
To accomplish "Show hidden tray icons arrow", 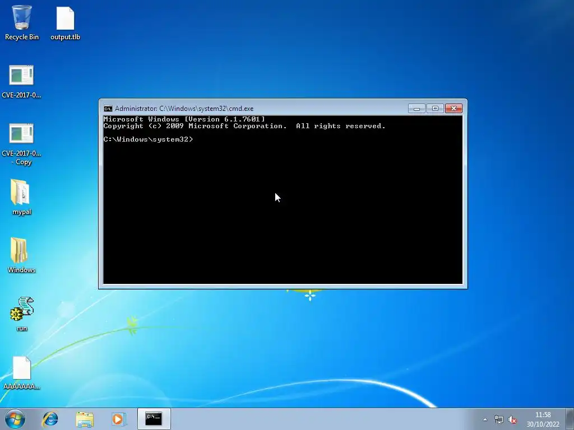I will point(485,420).
